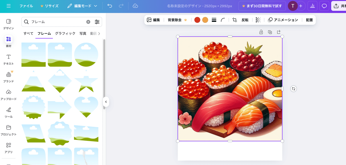Select the rounded square frame thumbnail
Screen dimensions: 346x165
tap(60, 55)
